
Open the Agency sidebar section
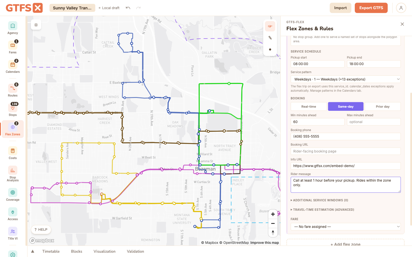click(x=13, y=28)
